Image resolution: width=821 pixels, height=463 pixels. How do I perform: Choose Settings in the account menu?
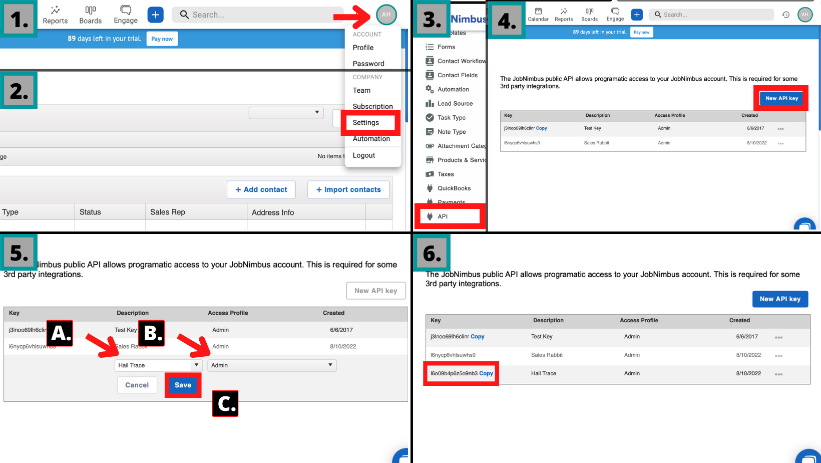[x=366, y=122]
